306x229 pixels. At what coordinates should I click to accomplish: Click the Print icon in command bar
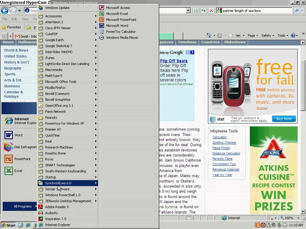[x=238, y=35]
